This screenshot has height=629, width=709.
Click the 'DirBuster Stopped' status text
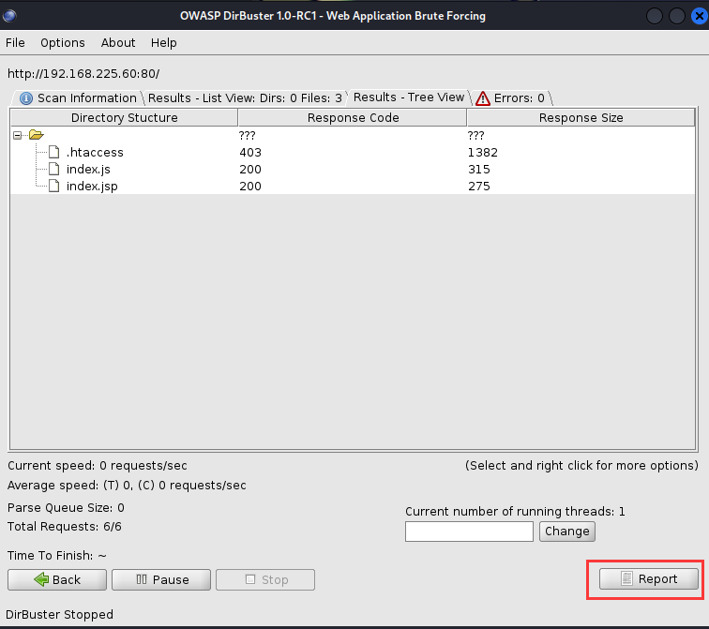point(59,615)
